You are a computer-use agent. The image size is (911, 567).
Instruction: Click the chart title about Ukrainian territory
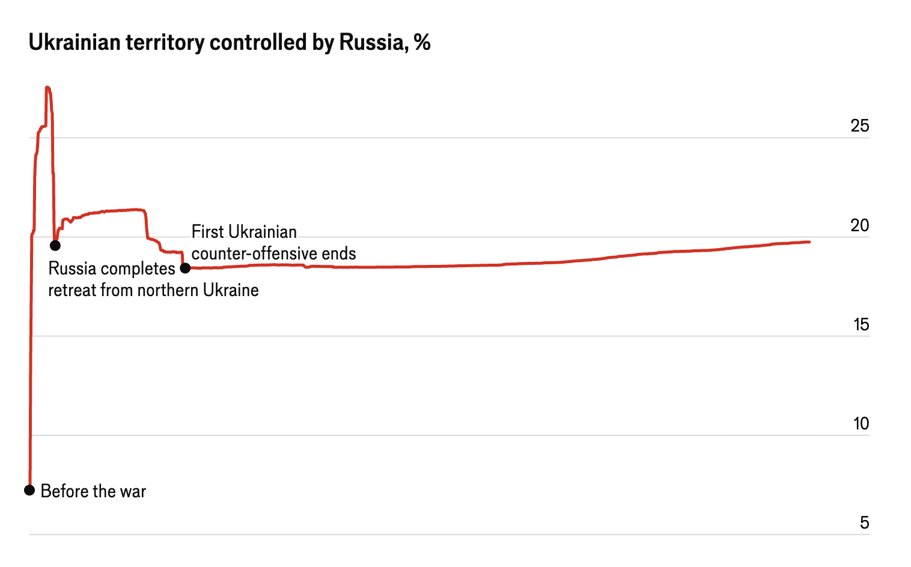tap(230, 43)
